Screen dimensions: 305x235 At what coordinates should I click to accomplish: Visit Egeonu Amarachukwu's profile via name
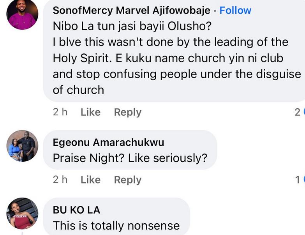108,143
